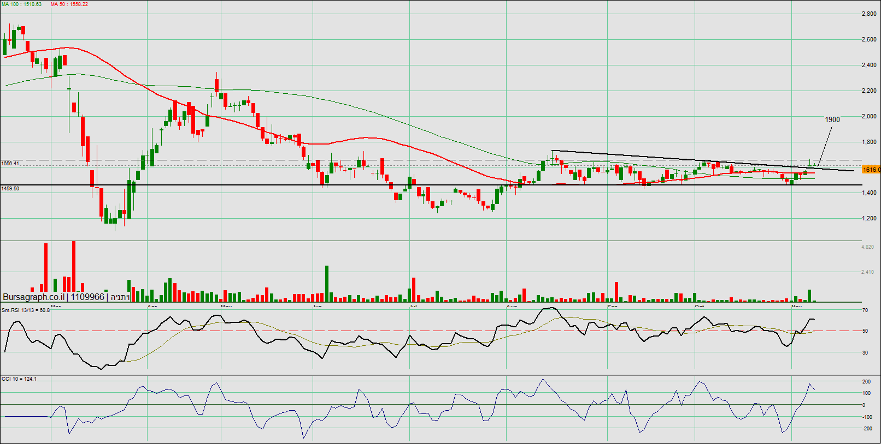Click the 1109966 security number text
Image resolution: width=881 pixels, height=444 pixels.
[x=87, y=297]
